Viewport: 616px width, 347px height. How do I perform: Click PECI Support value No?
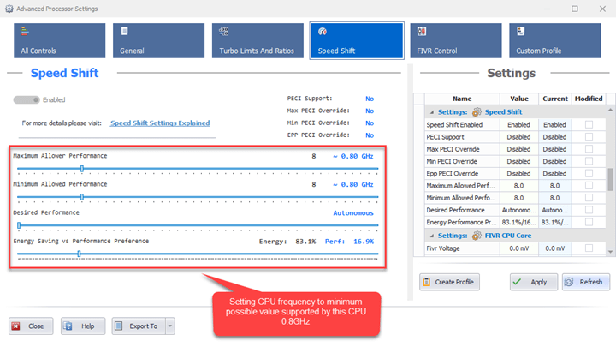point(370,99)
